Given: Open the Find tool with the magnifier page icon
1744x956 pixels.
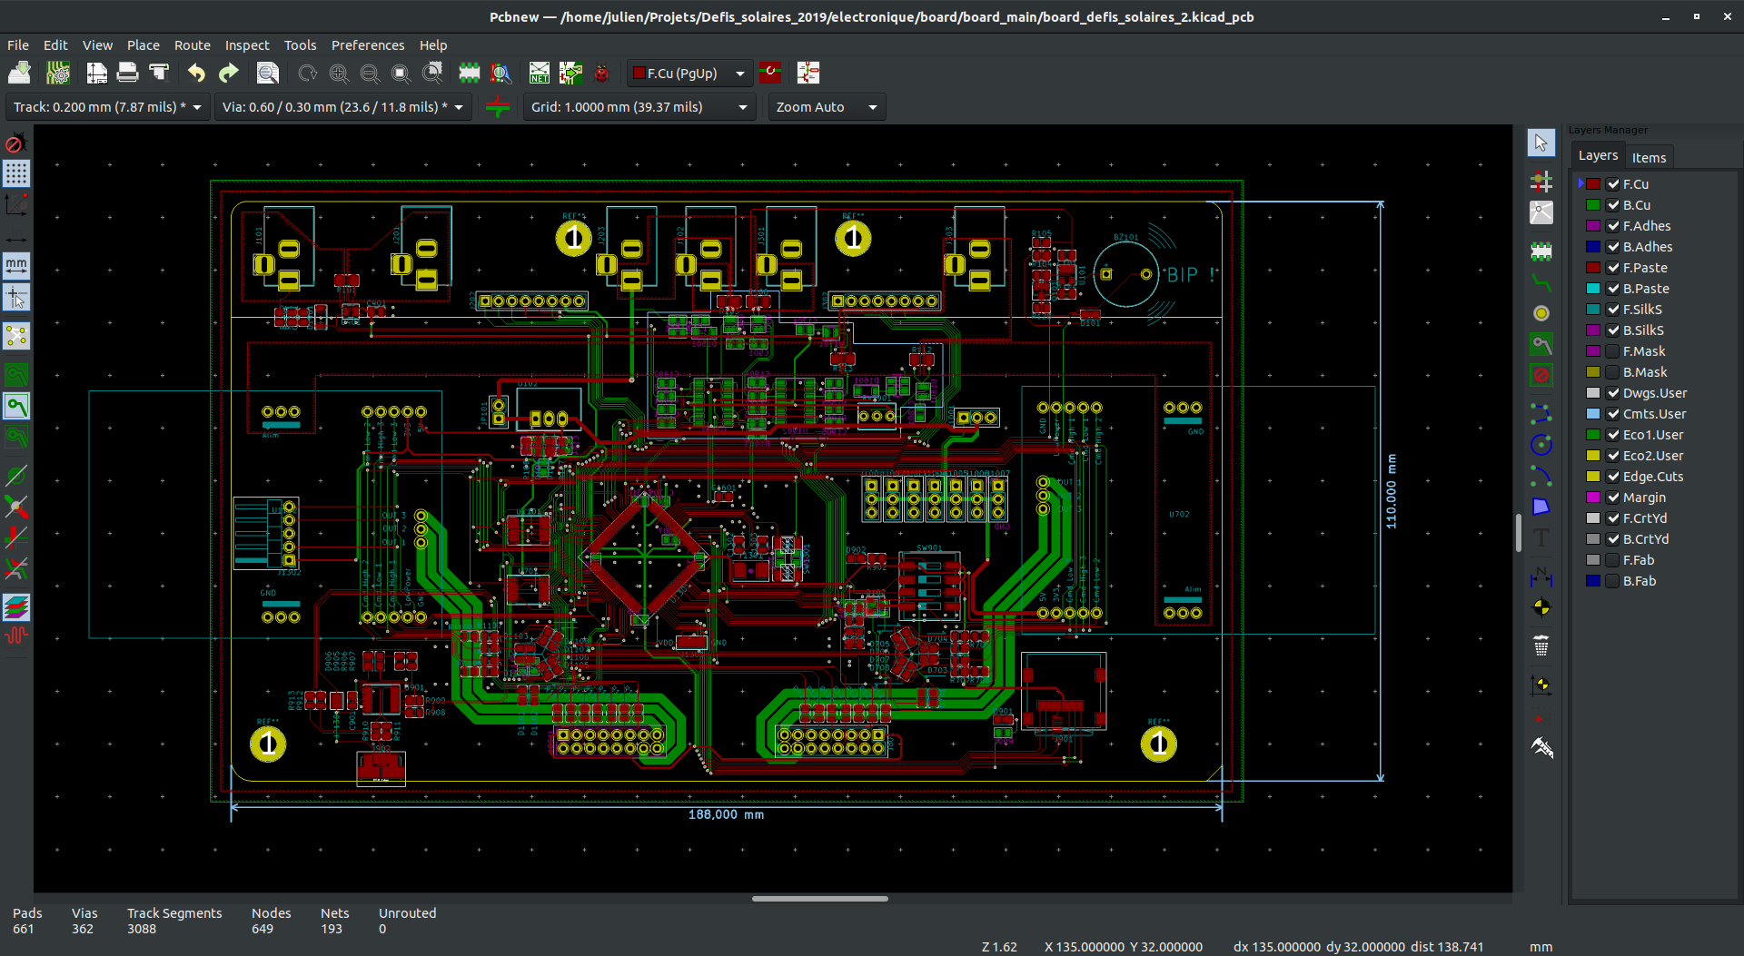Looking at the screenshot, I should click(267, 73).
